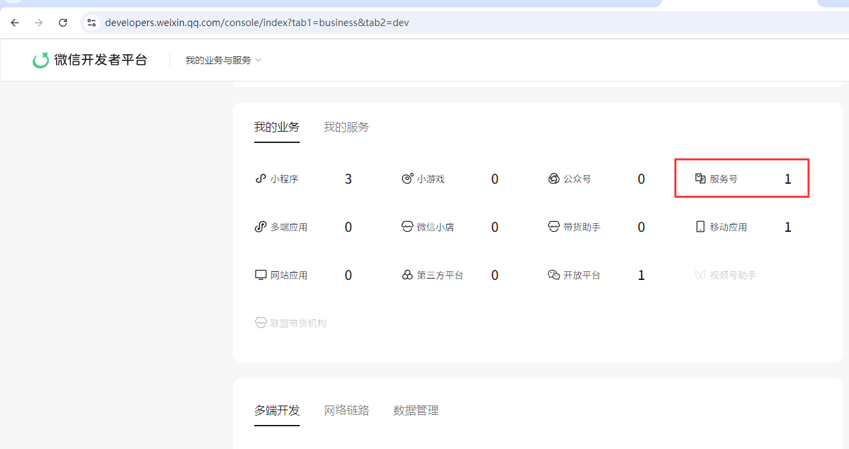Screen dimensions: 849x449
Task: Click the 网站应用 monitor icon
Action: pyautogui.click(x=261, y=275)
